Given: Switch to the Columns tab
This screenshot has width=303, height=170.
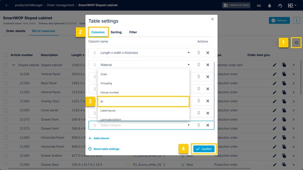Looking at the screenshot, I should 98,32.
